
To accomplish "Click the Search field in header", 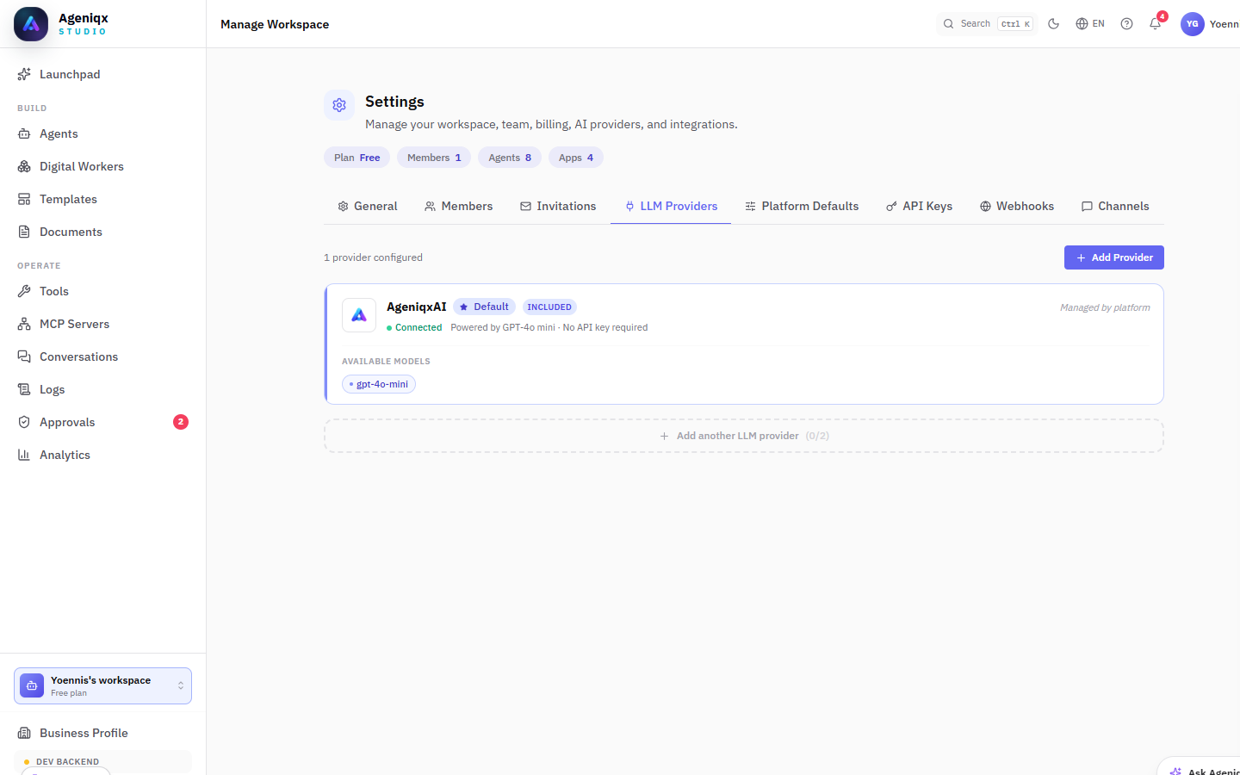I will tap(986, 24).
